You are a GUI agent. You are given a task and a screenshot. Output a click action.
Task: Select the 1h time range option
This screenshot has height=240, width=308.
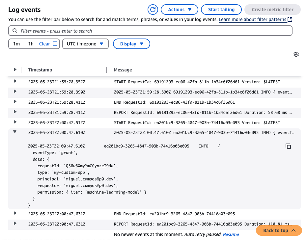click(x=31, y=44)
